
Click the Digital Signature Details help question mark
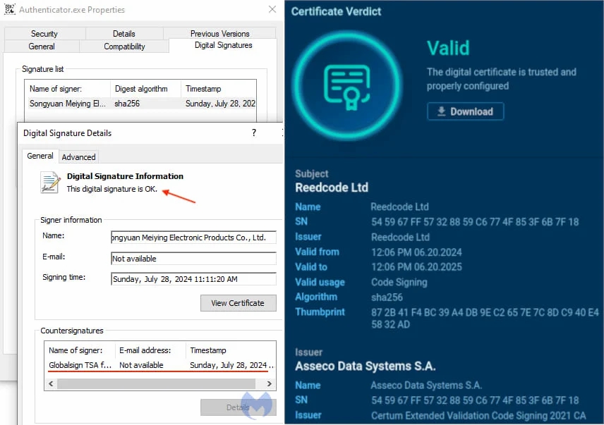[254, 133]
